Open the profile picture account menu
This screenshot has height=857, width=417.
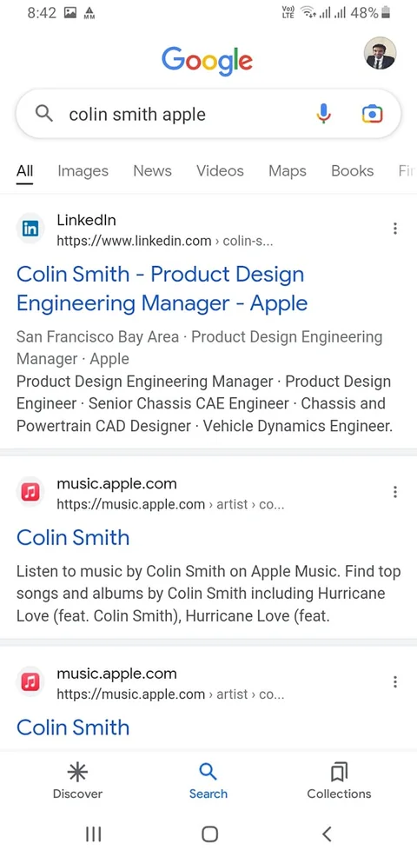coord(380,54)
